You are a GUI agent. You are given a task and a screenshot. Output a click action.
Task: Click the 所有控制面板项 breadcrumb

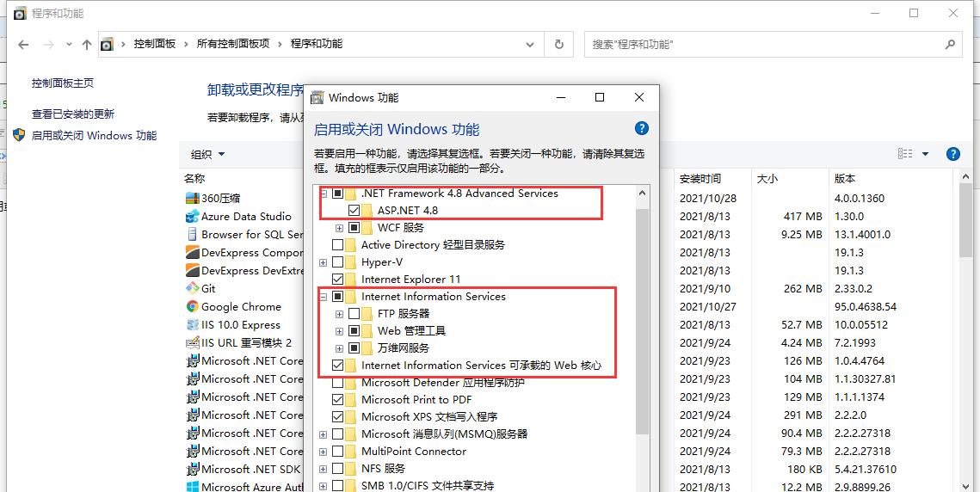(233, 44)
